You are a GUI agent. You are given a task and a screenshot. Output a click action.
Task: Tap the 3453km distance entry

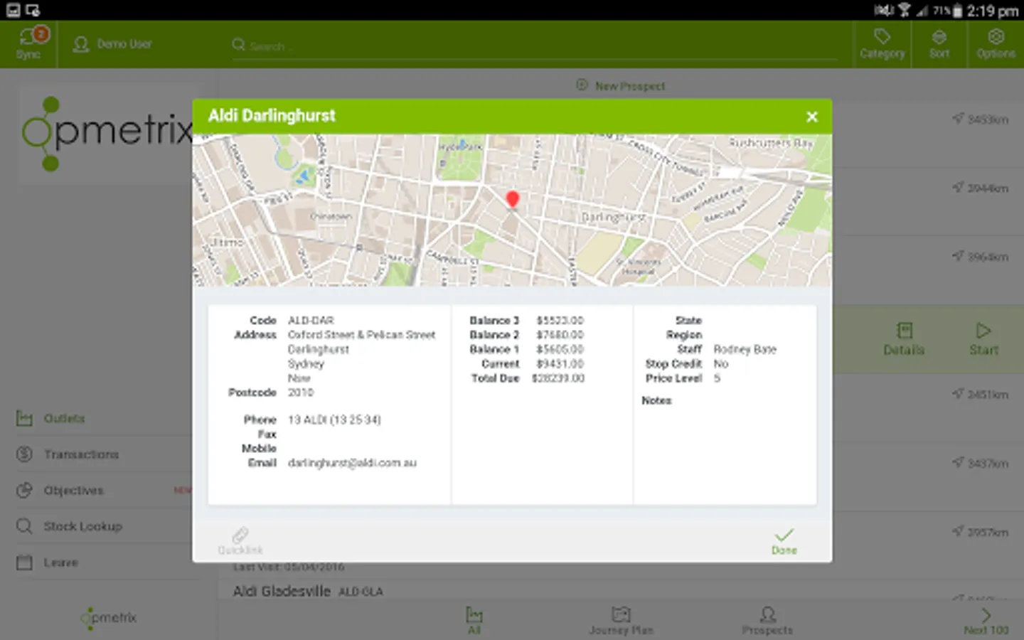pyautogui.click(x=981, y=119)
